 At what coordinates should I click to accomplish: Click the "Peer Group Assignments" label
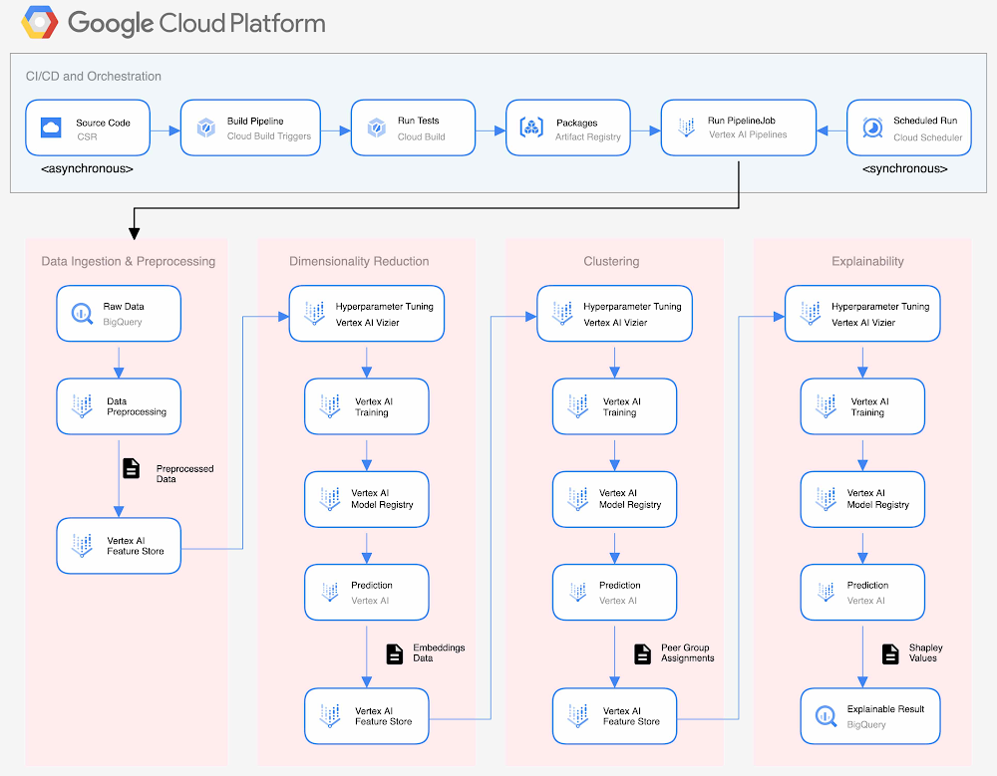click(x=687, y=652)
